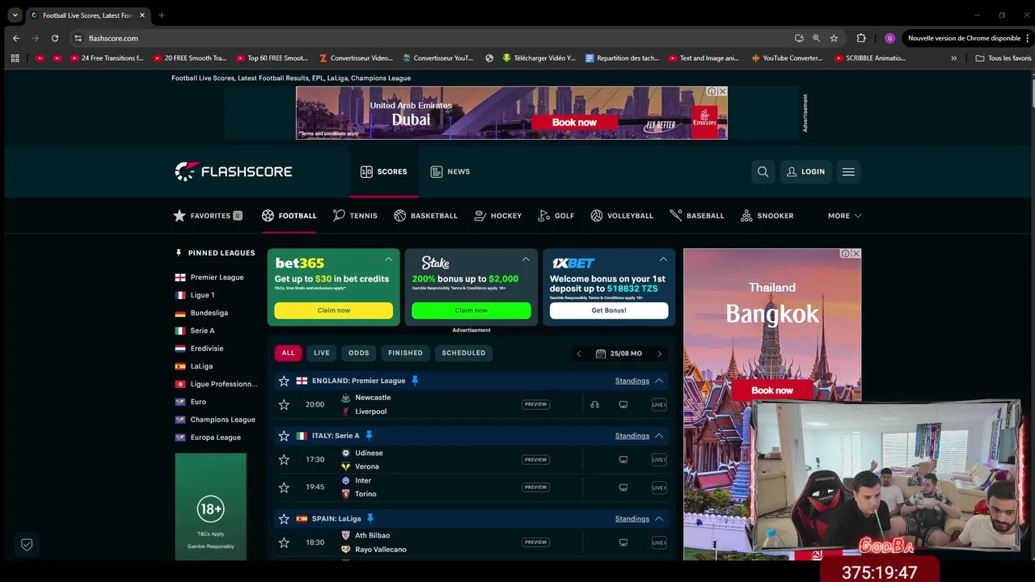Image resolution: width=1035 pixels, height=582 pixels.
Task: Switch to the NEWS tab
Action: [x=450, y=171]
